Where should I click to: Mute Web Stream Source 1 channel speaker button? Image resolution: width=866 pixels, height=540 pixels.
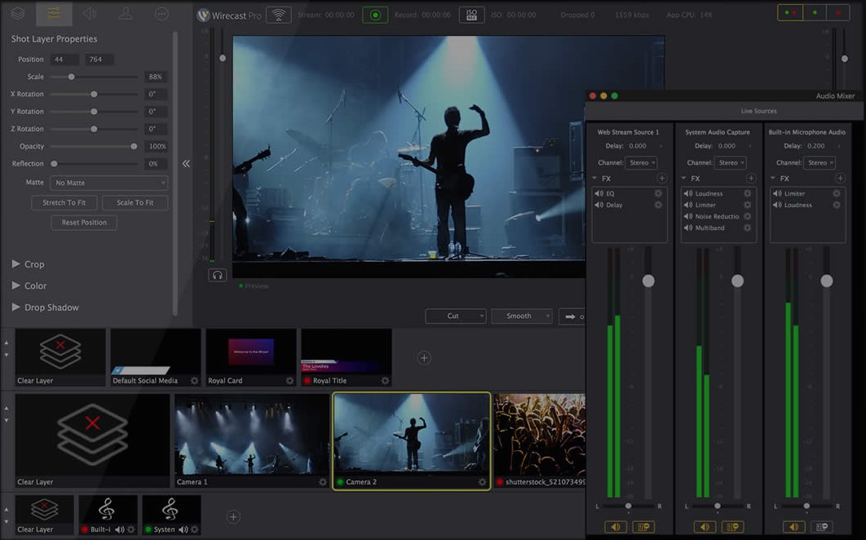click(x=616, y=527)
